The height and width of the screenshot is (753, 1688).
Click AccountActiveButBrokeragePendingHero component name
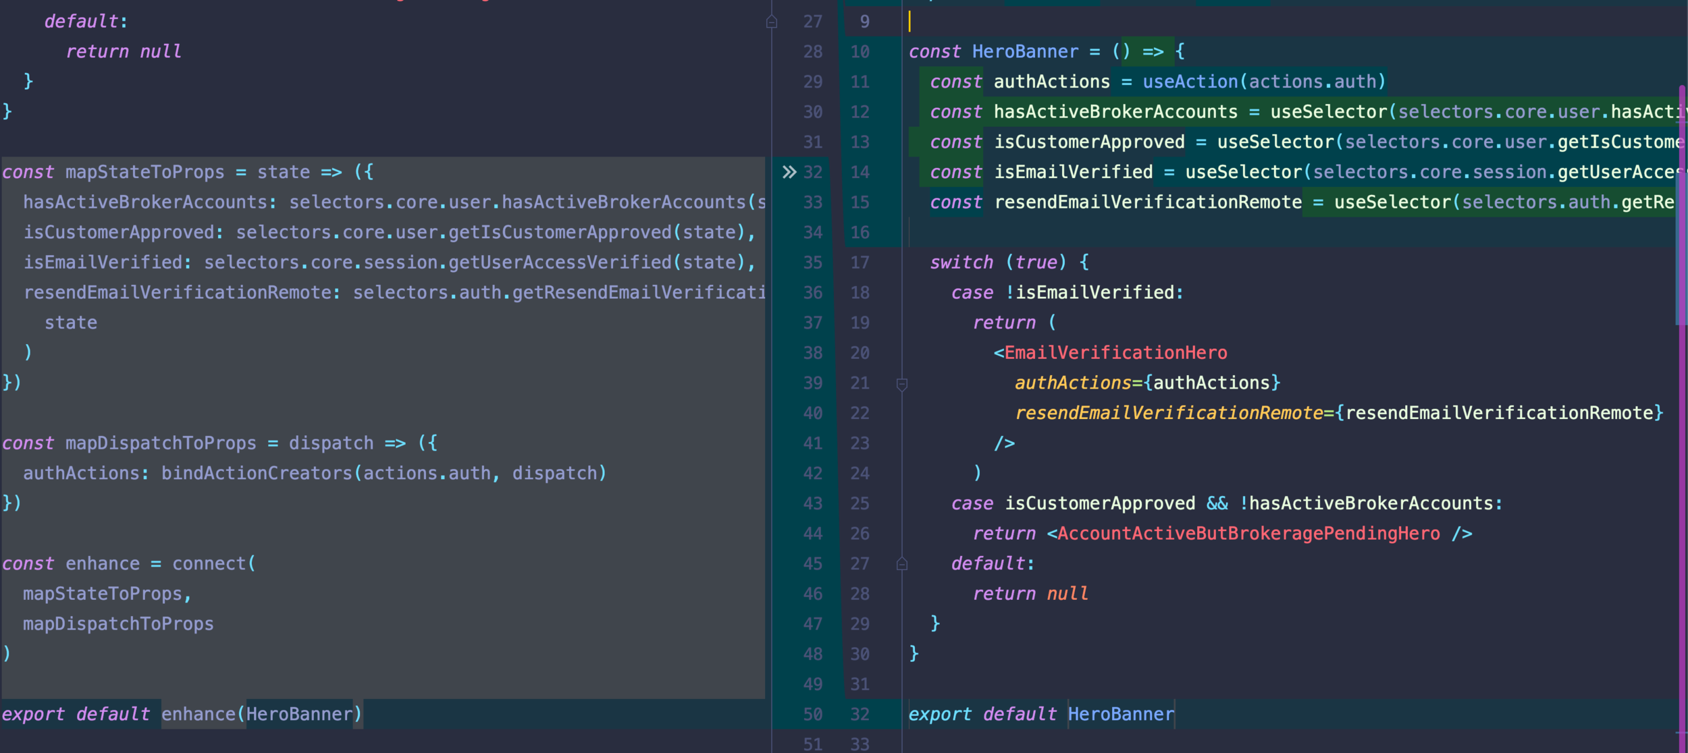(x=1248, y=534)
